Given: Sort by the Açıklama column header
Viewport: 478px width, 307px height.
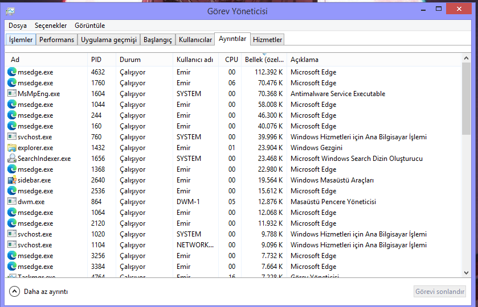Looking at the screenshot, I should point(374,60).
